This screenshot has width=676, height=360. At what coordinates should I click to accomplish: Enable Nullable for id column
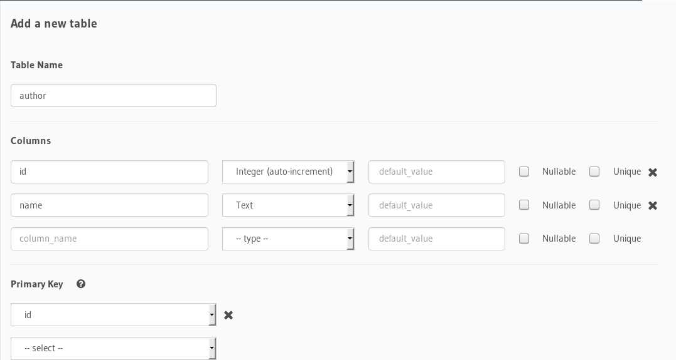[x=524, y=172]
